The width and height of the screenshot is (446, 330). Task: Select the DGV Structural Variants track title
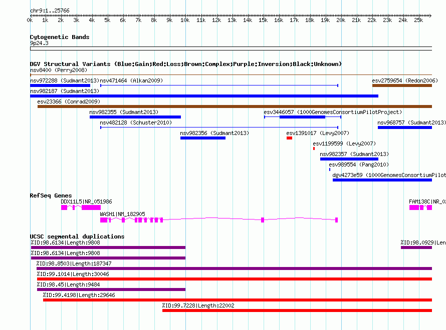pos(186,64)
